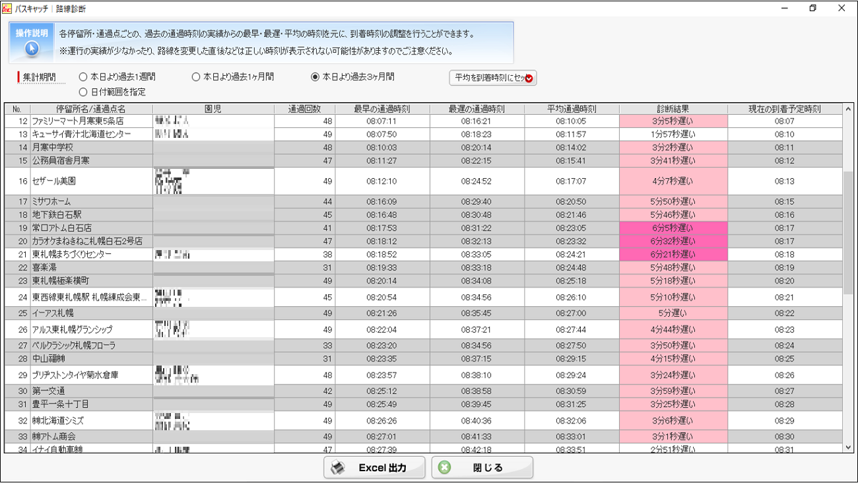Viewport: 858px width, 483px height.
Task: Select row 豊平一条十丁目
Action: pos(424,404)
